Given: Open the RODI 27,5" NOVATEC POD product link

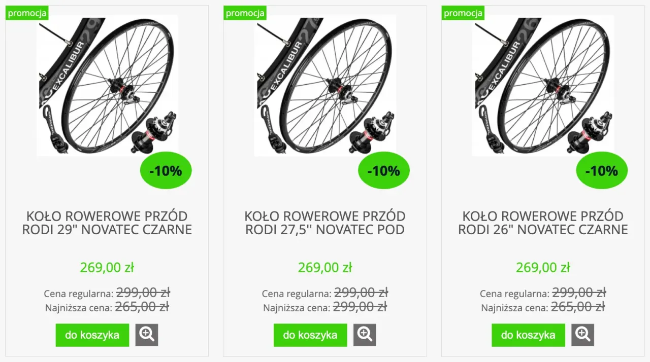Looking at the screenshot, I should (325, 222).
